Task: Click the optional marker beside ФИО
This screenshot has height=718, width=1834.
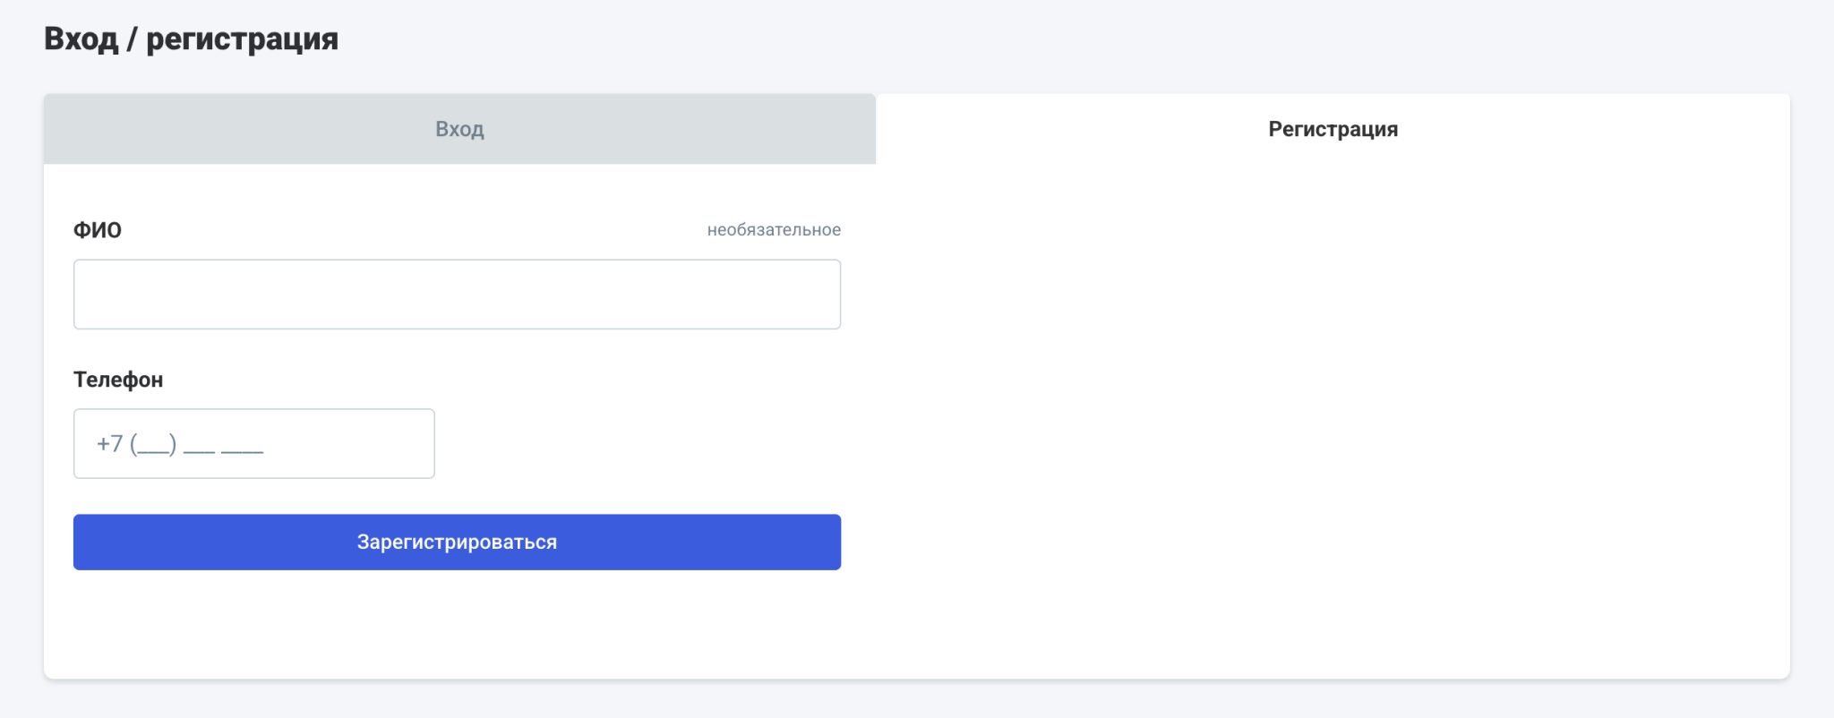Action: [x=774, y=230]
